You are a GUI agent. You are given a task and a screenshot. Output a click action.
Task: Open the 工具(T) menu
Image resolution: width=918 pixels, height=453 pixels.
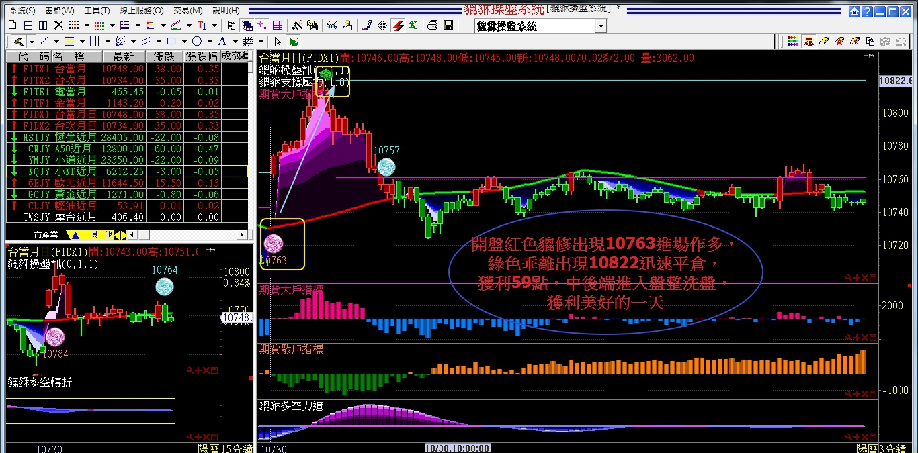[97, 11]
